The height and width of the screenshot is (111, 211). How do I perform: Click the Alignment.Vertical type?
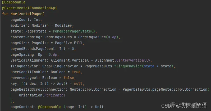click(x=70, y=60)
